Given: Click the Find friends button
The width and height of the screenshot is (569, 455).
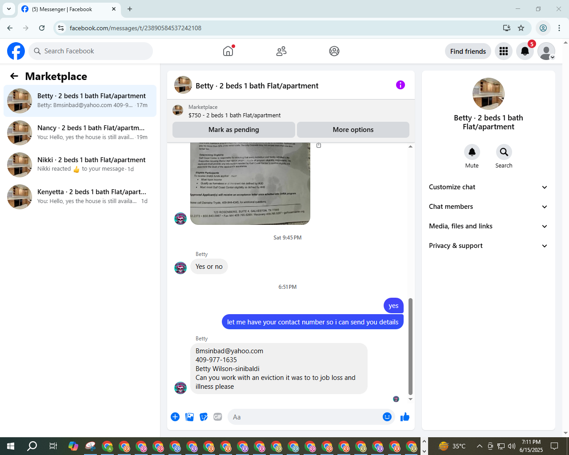Looking at the screenshot, I should 468,51.
